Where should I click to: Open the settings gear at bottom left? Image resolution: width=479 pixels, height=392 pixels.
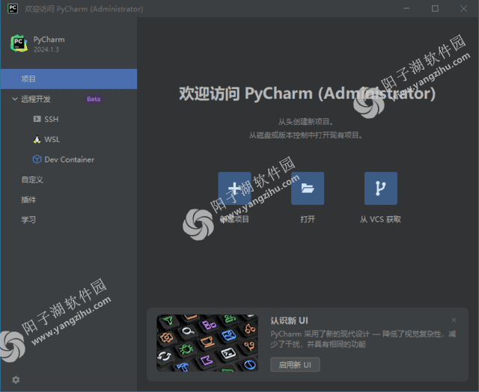[16, 379]
